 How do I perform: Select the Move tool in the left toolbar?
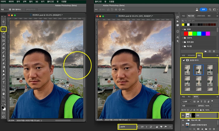coord(4,22)
